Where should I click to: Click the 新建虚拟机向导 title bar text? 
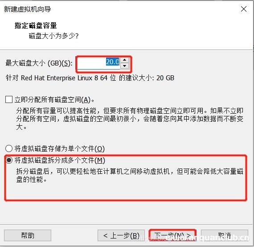(27, 9)
